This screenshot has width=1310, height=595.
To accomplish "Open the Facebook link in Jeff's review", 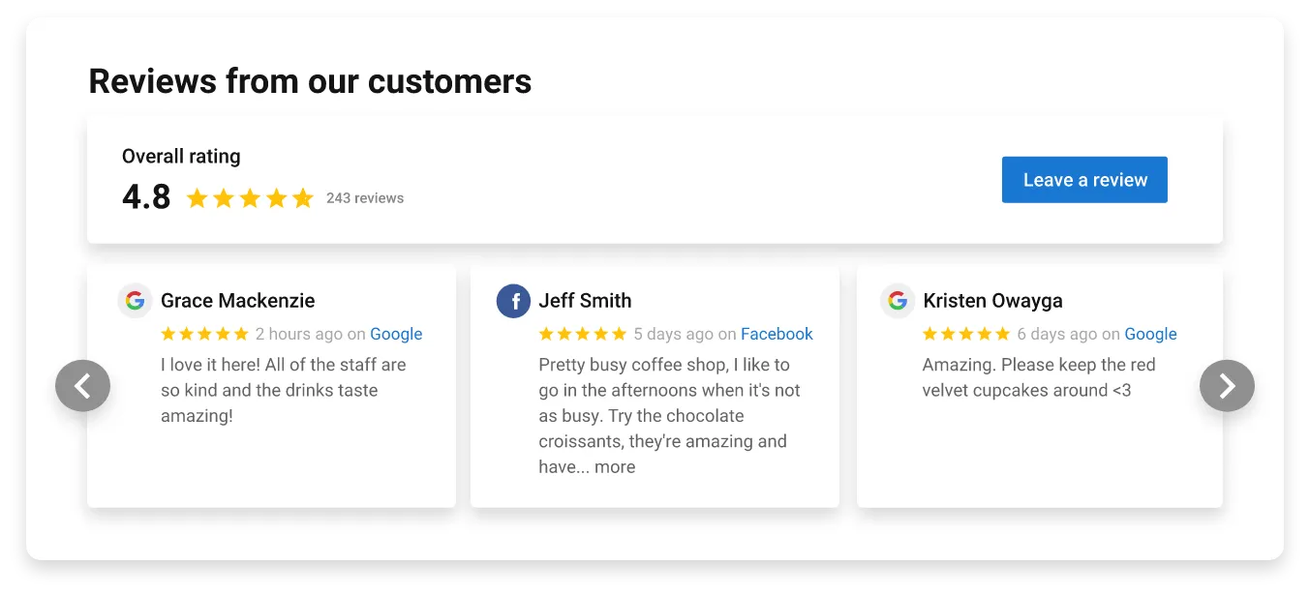I will click(777, 334).
